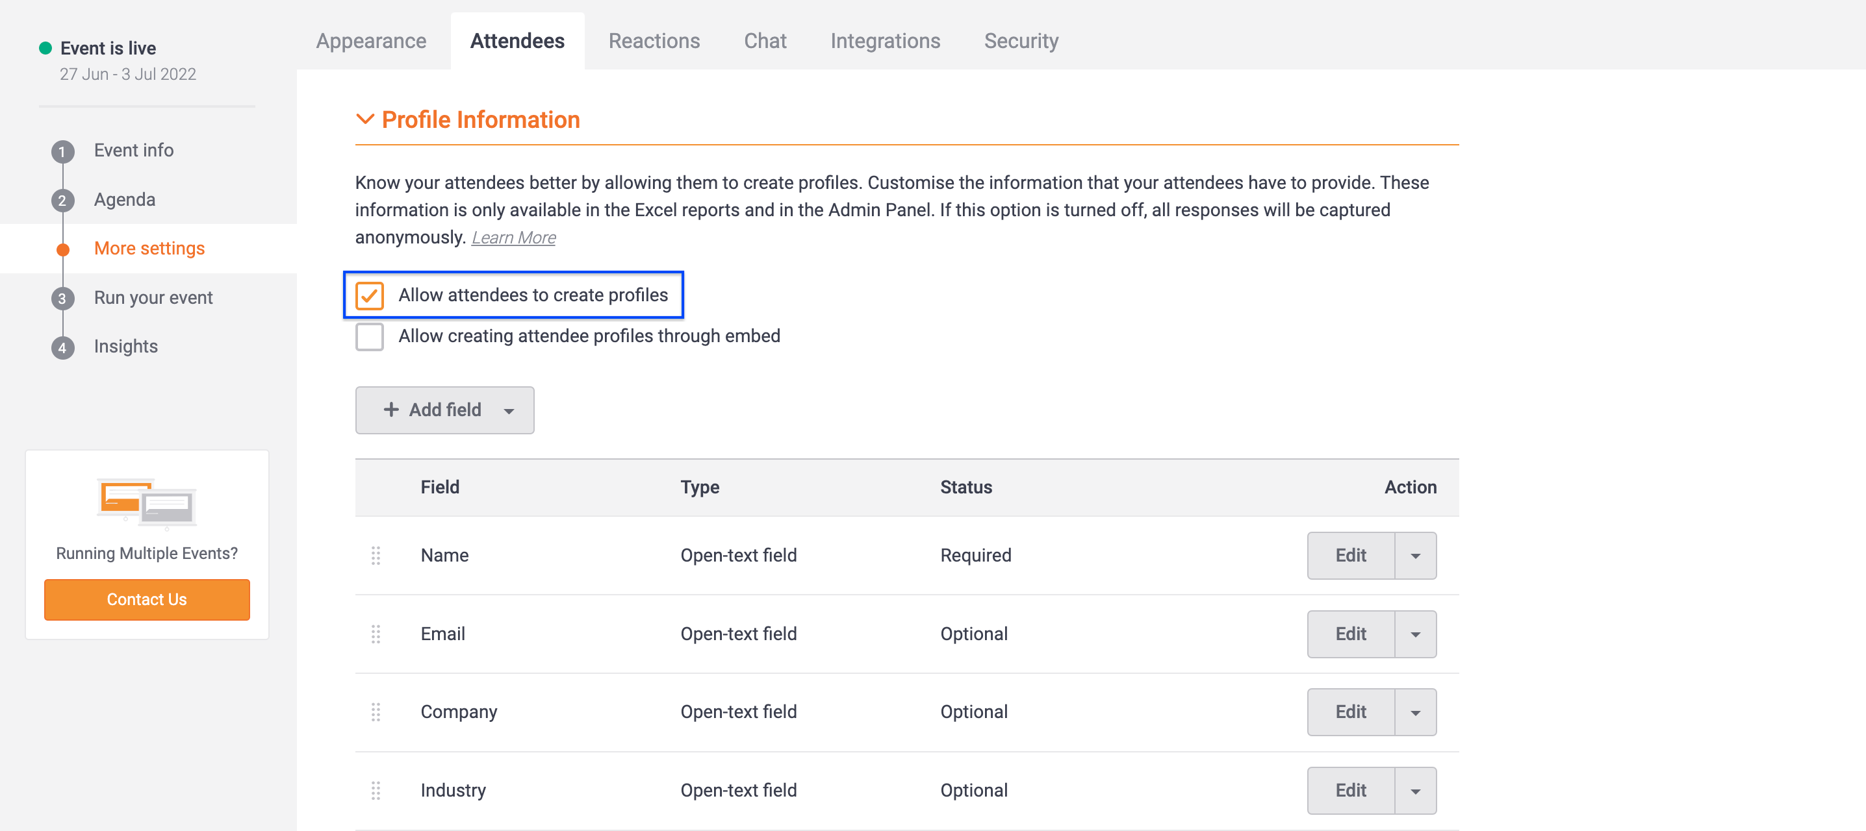1866x831 pixels.
Task: Click the Add field button label
Action: click(x=446, y=410)
